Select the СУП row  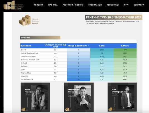[x=78, y=70]
